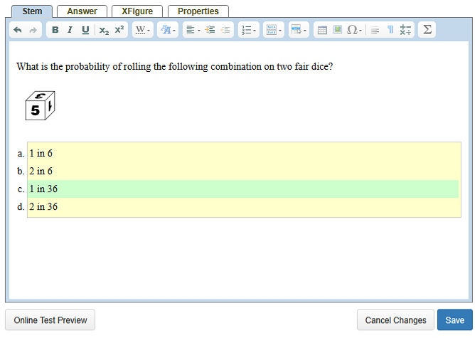Screen dimensions: 475x338
Task: Click the horizontal lines icon
Action: pos(375,30)
